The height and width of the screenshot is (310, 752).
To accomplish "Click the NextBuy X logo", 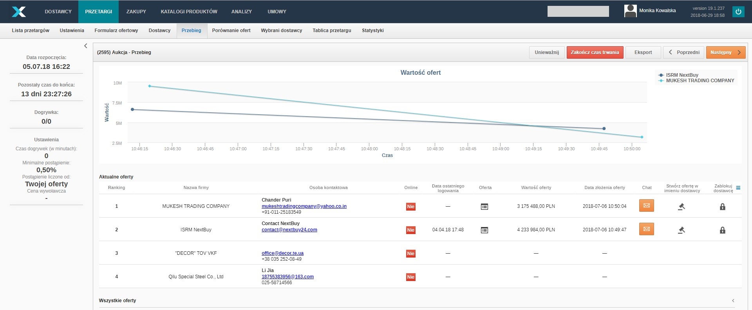I will tap(19, 12).
